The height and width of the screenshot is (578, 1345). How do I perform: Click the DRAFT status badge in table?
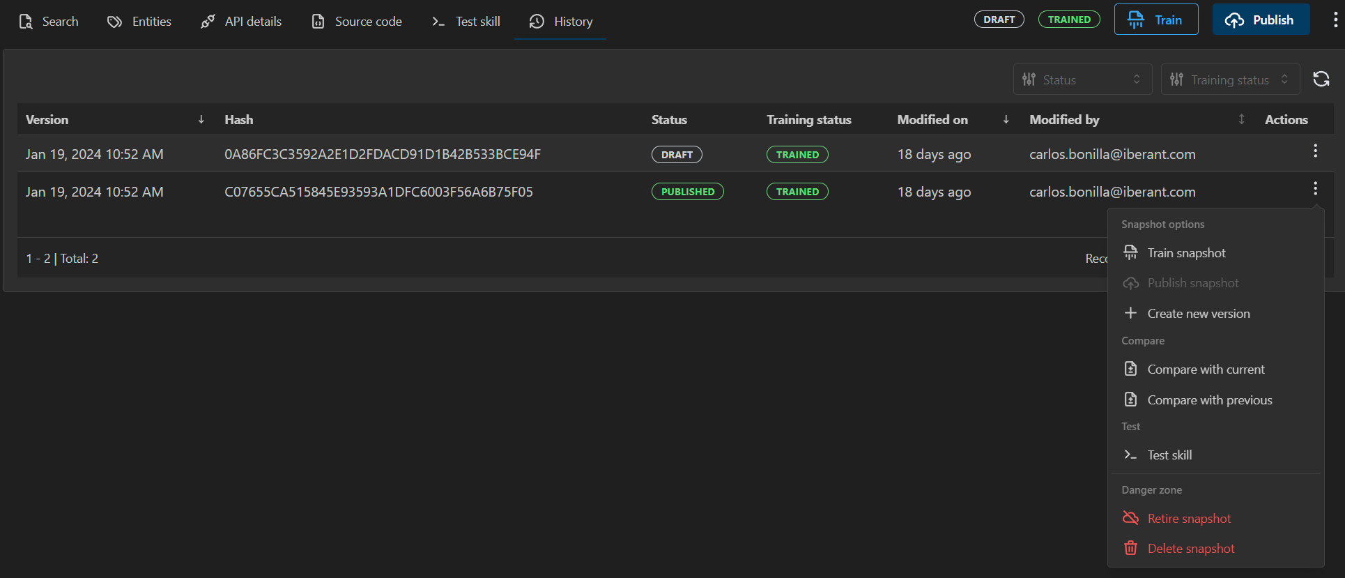[x=677, y=155]
